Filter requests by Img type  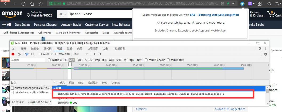click(x=97, y=60)
